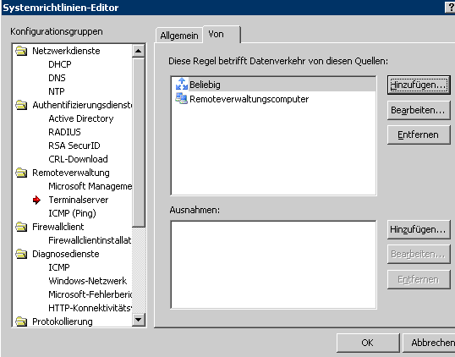Select the Diagnosedienste group
Image resolution: width=455 pixels, height=357 pixels.
(66, 254)
